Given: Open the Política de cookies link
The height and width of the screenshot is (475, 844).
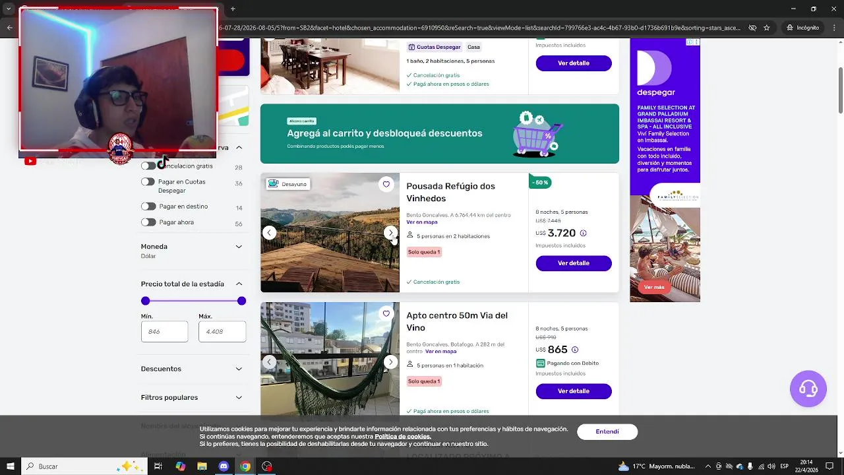Looking at the screenshot, I should 403,437.
